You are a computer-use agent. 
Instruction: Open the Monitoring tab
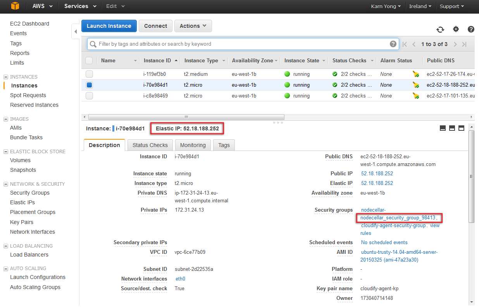pos(193,145)
